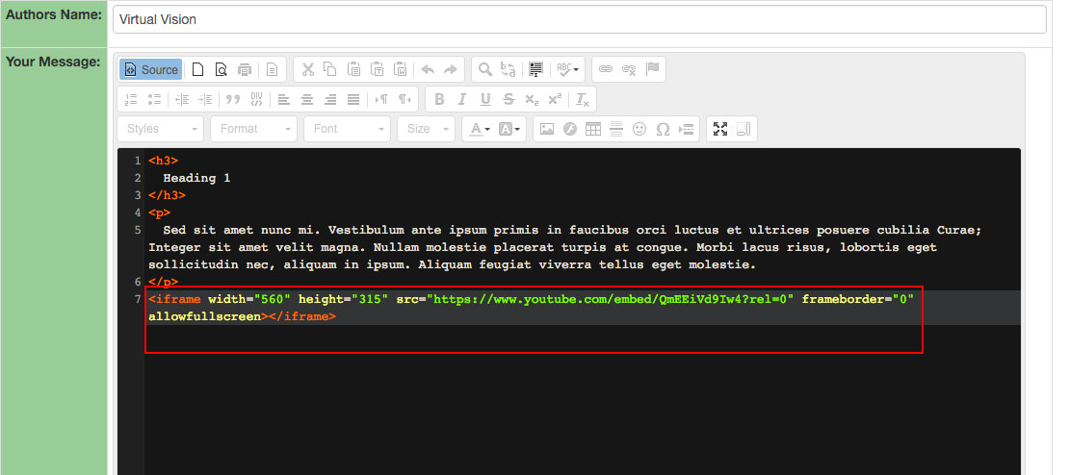Click the Maximize editor icon
Viewport: 1069px width, 475px height.
[720, 129]
